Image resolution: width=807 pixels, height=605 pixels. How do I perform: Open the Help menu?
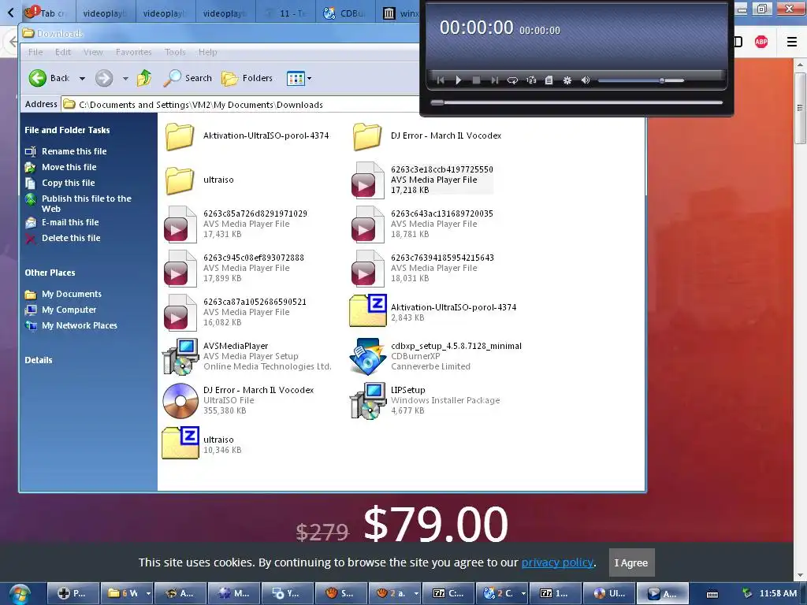tap(208, 52)
